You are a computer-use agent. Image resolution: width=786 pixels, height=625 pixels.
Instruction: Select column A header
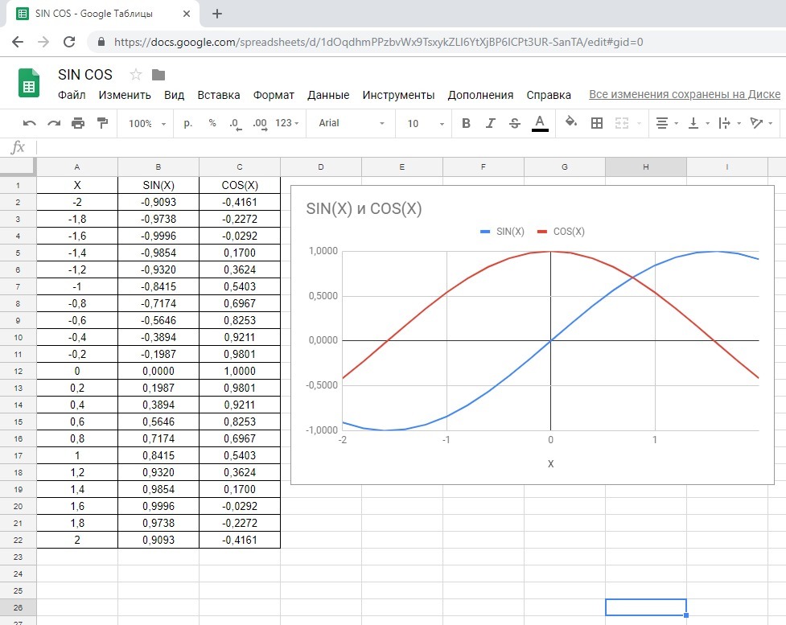(x=77, y=167)
